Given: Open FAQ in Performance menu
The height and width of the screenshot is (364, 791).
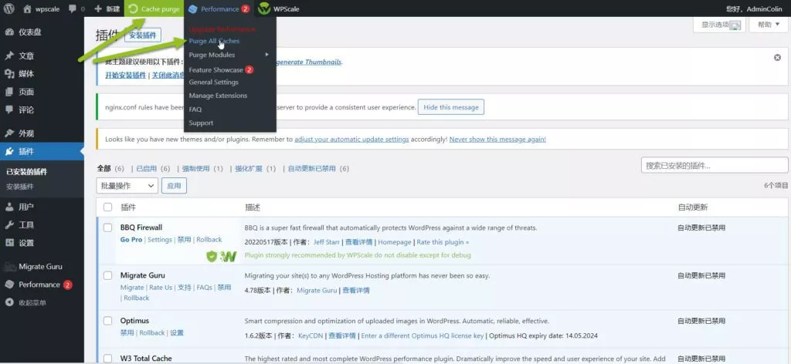Looking at the screenshot, I should point(195,110).
